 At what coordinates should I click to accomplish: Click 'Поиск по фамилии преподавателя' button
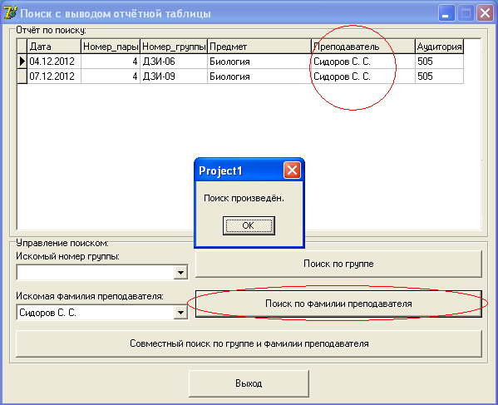(338, 304)
